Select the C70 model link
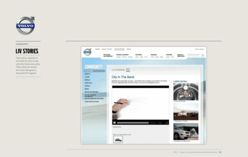Image resolution: width=248 pixels, height=157 pixels. click(172, 57)
